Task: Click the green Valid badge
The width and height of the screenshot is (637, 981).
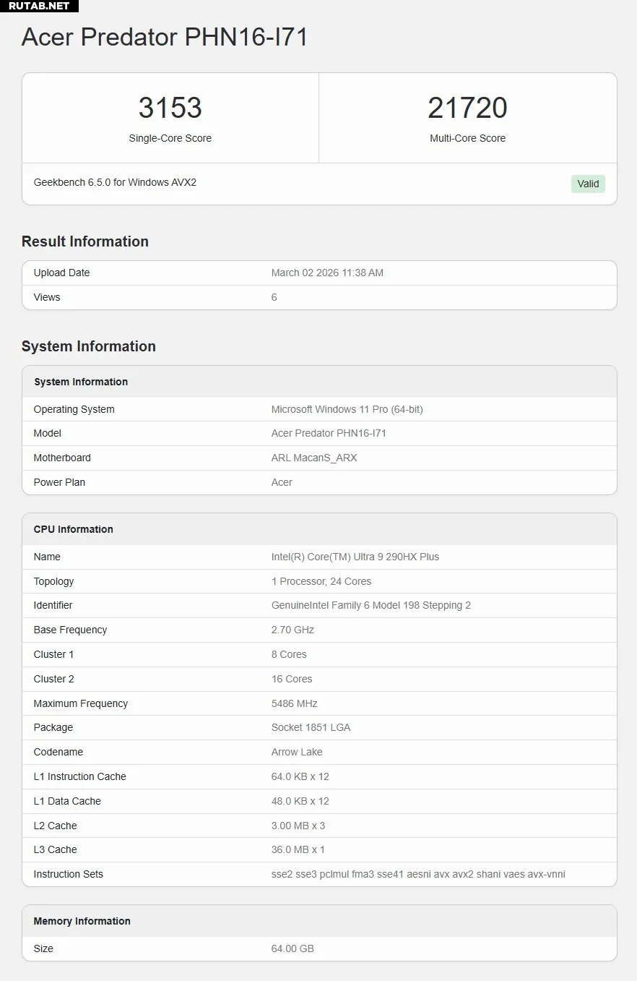Action: coord(588,184)
